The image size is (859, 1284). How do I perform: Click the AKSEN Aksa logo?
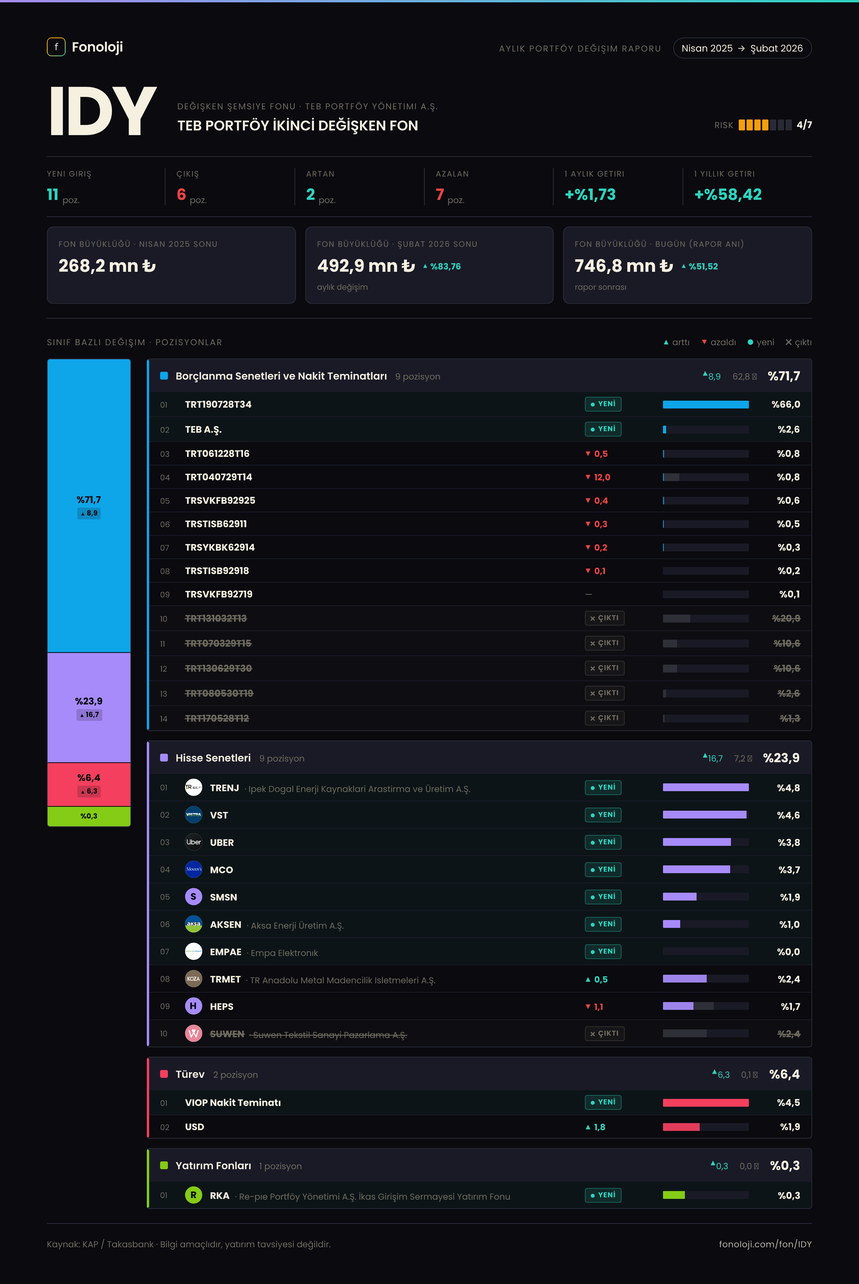(x=193, y=924)
